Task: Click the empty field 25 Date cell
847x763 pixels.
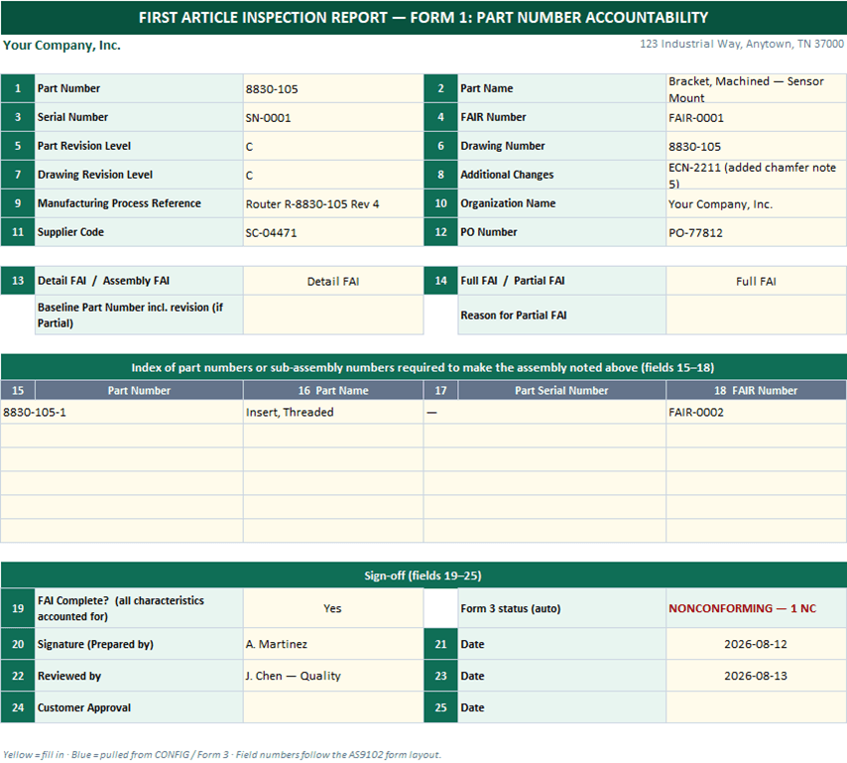Action: tap(756, 707)
